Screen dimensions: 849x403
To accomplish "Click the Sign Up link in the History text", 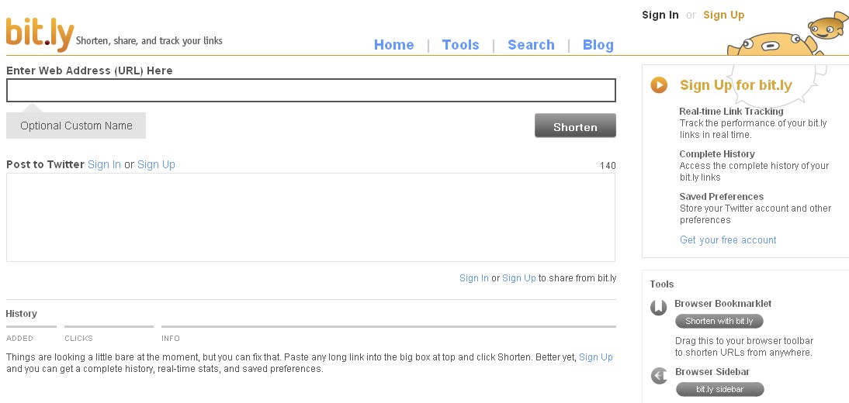I will [x=595, y=357].
